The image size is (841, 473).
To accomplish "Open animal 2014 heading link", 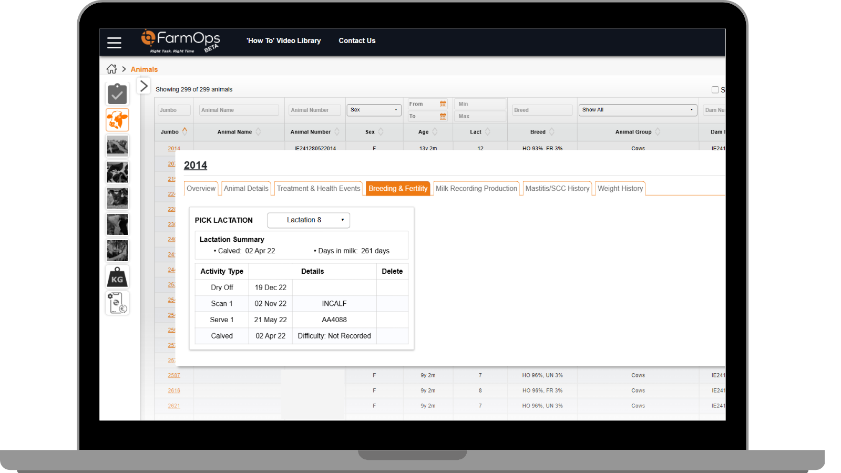I will [196, 166].
